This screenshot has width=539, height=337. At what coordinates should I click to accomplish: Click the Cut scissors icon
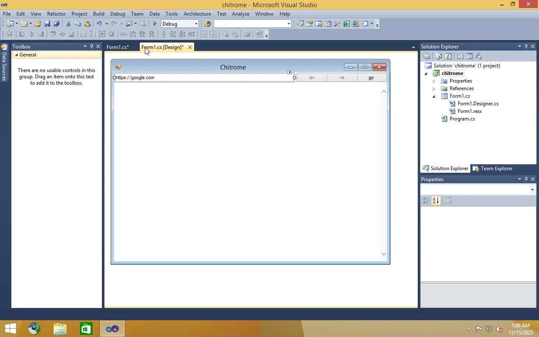pyautogui.click(x=68, y=24)
